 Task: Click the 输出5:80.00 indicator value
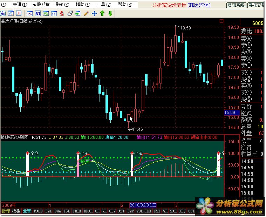92,137
